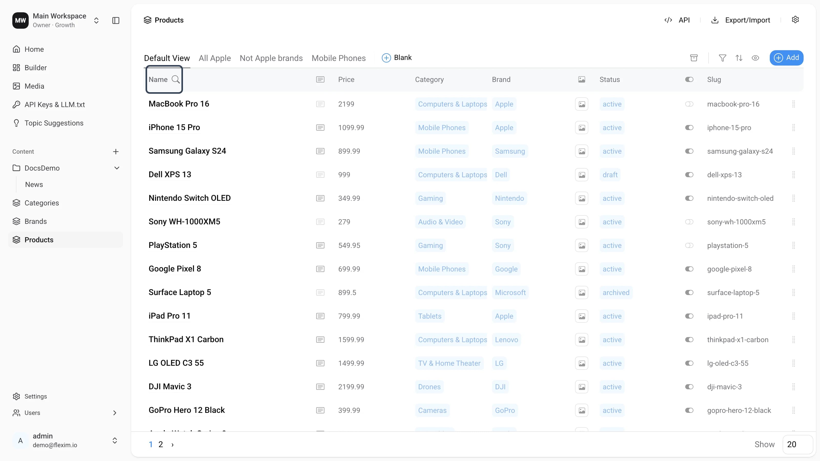The height and width of the screenshot is (461, 820).
Task: Open Categories collection in sidebar
Action: click(x=66, y=203)
